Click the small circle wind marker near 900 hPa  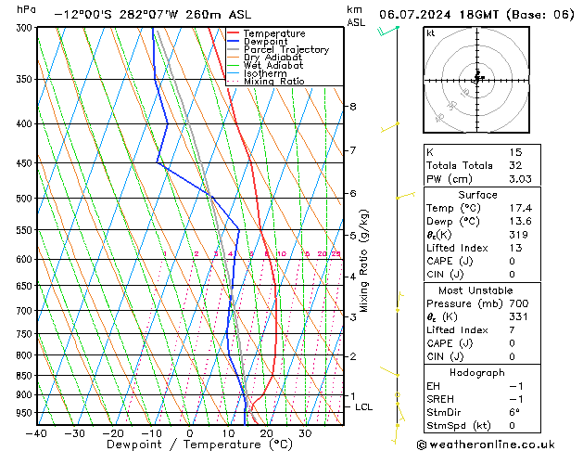397,394
